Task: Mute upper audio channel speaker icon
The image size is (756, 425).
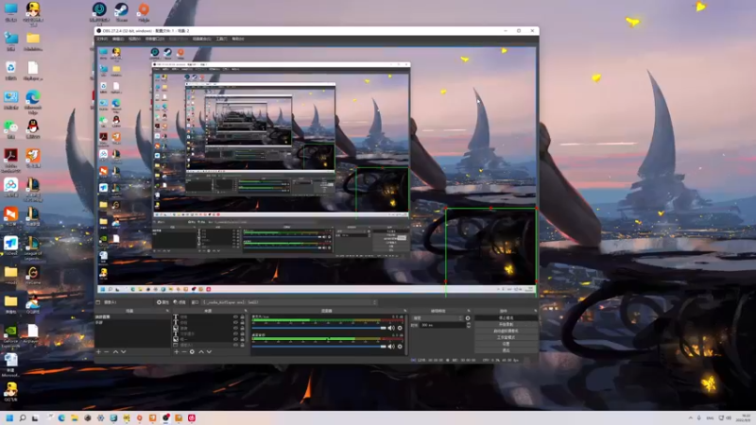Action: (391, 328)
